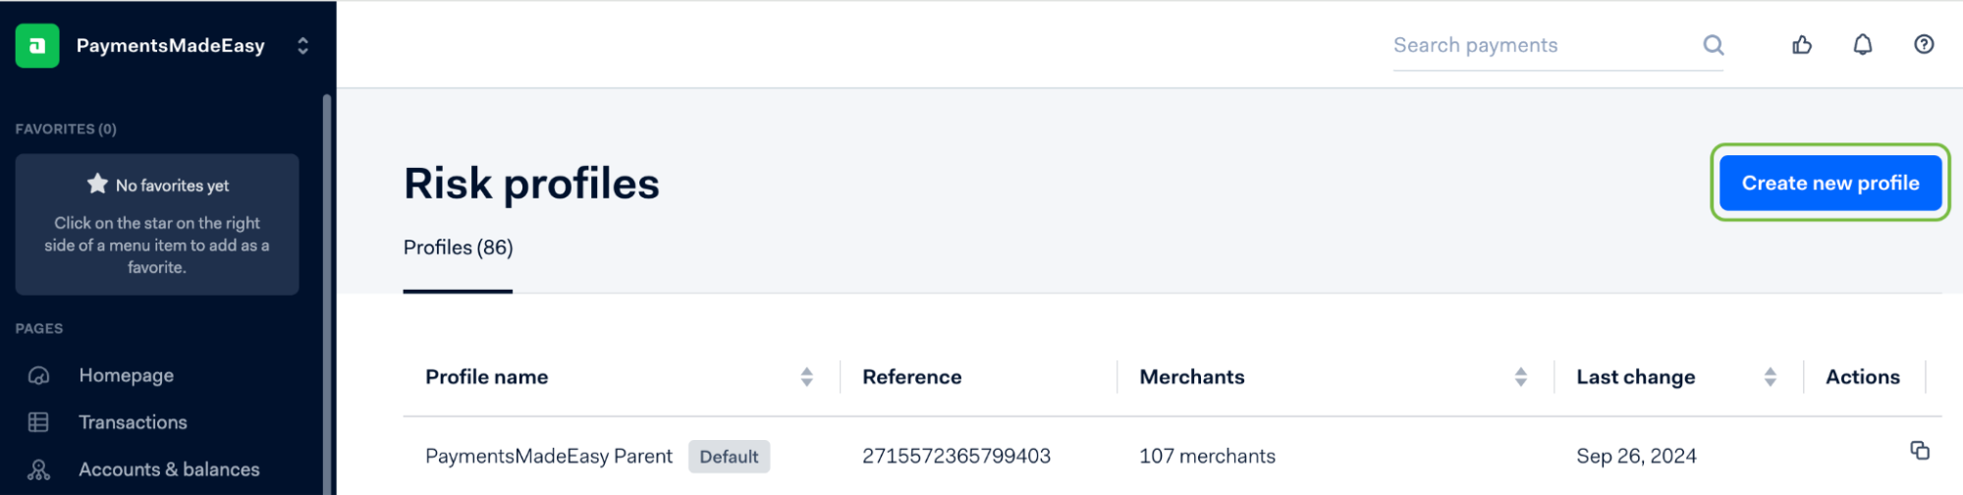1963x495 pixels.
Task: Click the Create new profile button
Action: [1829, 184]
